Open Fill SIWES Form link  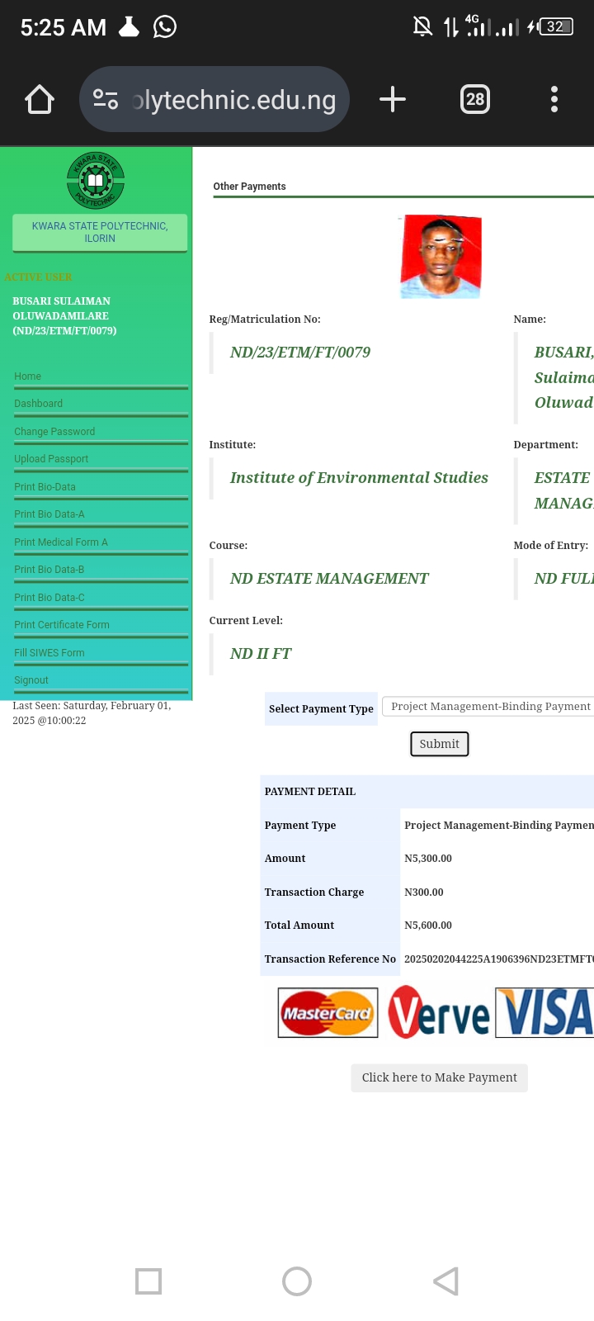[x=49, y=653]
